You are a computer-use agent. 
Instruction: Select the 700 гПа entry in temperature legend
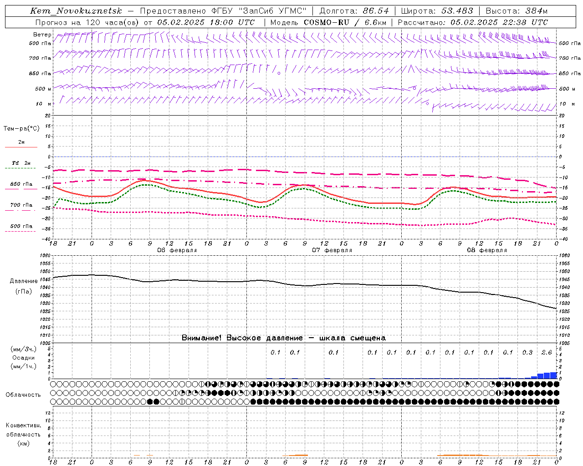point(21,205)
